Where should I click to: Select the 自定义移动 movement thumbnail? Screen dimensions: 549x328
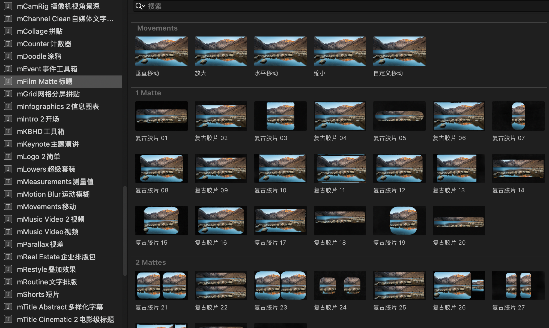coord(399,51)
